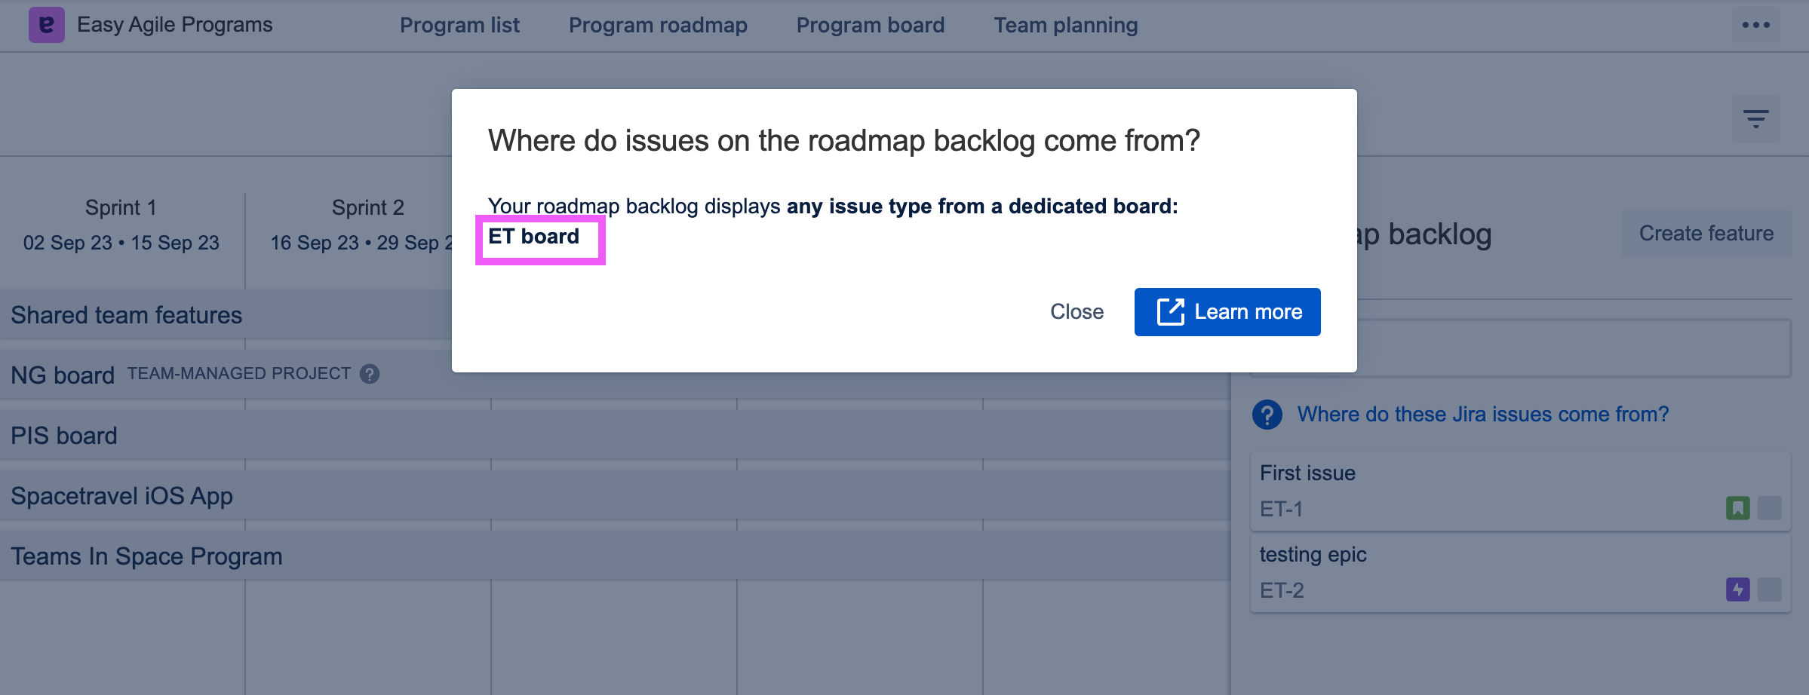Click the Learn more button
This screenshot has height=695, width=1809.
[1227, 311]
